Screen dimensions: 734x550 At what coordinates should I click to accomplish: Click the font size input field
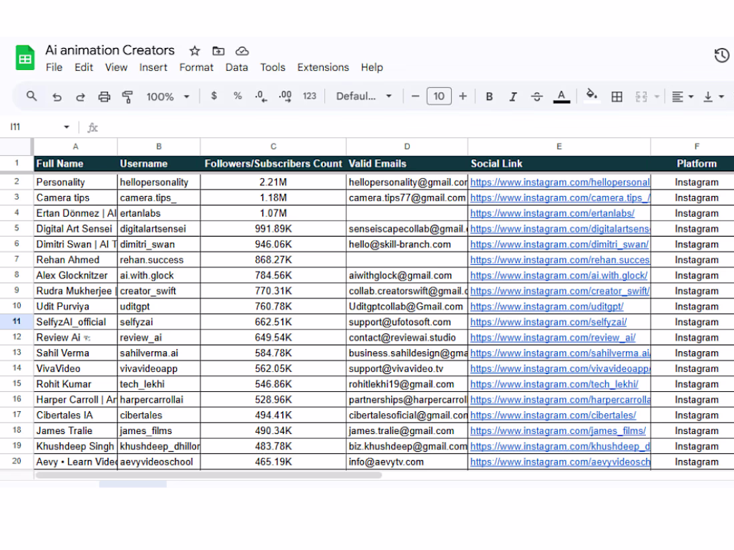pyautogui.click(x=439, y=97)
